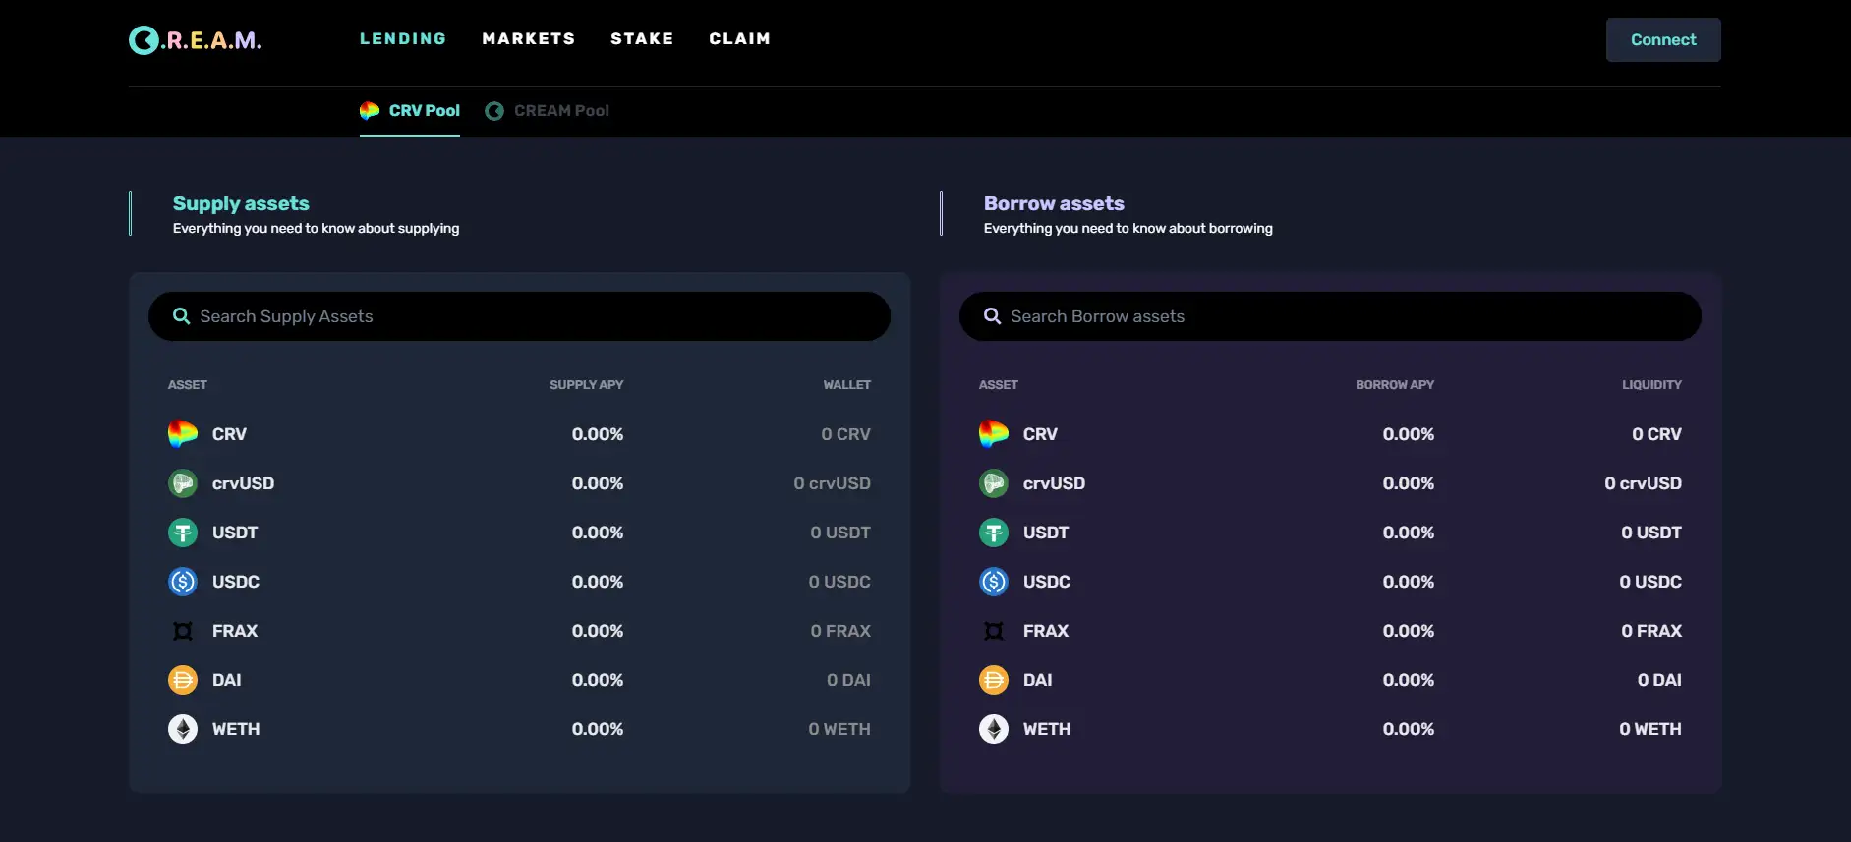The width and height of the screenshot is (1851, 842).
Task: Switch to the CREAM Pool tab
Action: pyautogui.click(x=548, y=111)
